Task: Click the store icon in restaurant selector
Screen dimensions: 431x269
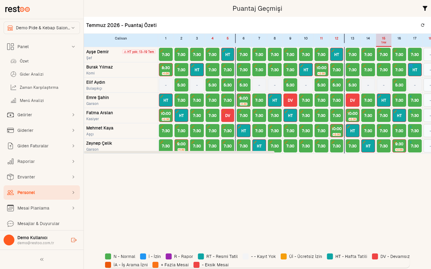Action: click(10, 28)
